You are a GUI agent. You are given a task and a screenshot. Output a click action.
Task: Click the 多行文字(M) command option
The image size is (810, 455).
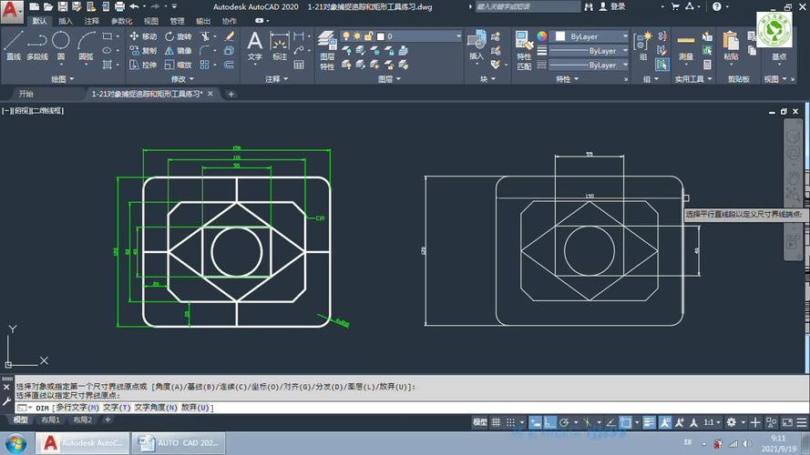77,408
